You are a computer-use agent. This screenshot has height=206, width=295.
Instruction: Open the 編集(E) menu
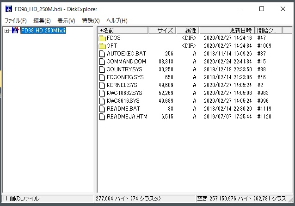coord(42,20)
